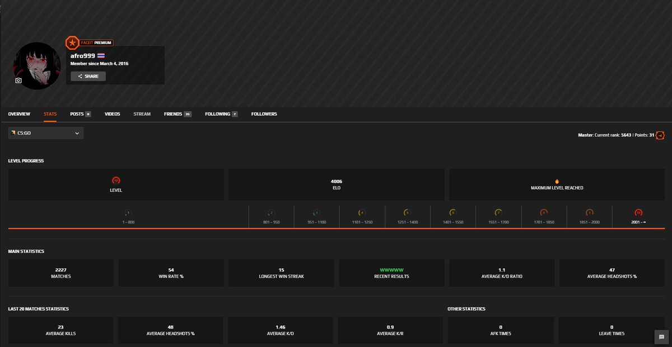Click the level 10 icon above LEVEL
This screenshot has height=347, width=672.
point(116,180)
